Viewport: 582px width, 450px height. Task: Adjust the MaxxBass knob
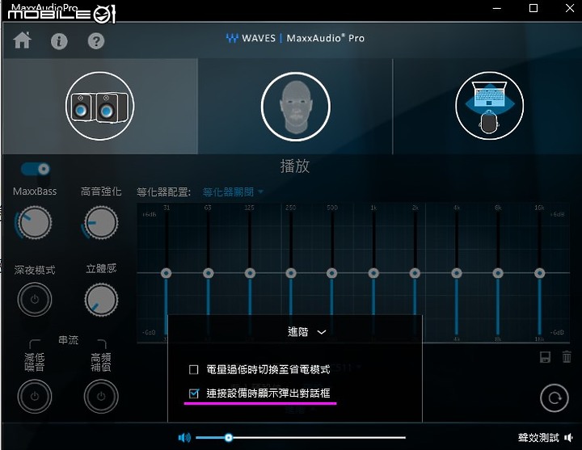[35, 223]
